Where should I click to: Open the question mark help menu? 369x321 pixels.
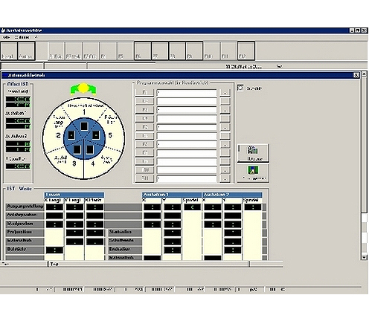tap(36, 37)
